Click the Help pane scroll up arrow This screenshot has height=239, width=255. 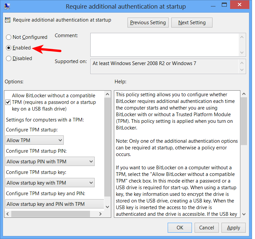(x=244, y=94)
